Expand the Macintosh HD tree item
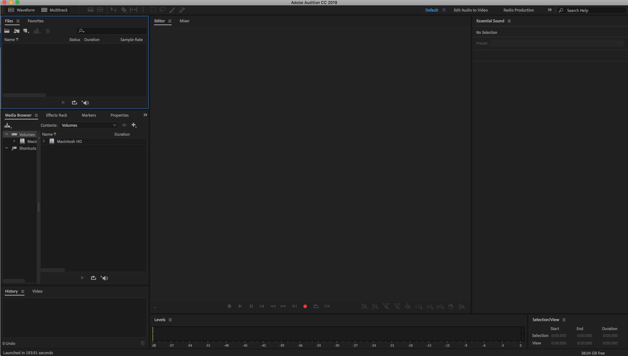628x356 pixels. pos(43,141)
